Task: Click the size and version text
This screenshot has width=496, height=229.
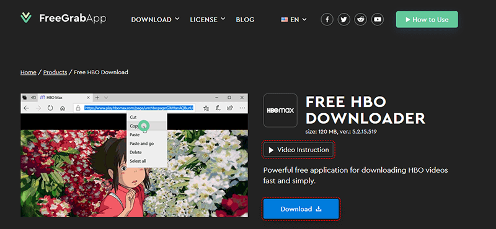Action: click(341, 131)
